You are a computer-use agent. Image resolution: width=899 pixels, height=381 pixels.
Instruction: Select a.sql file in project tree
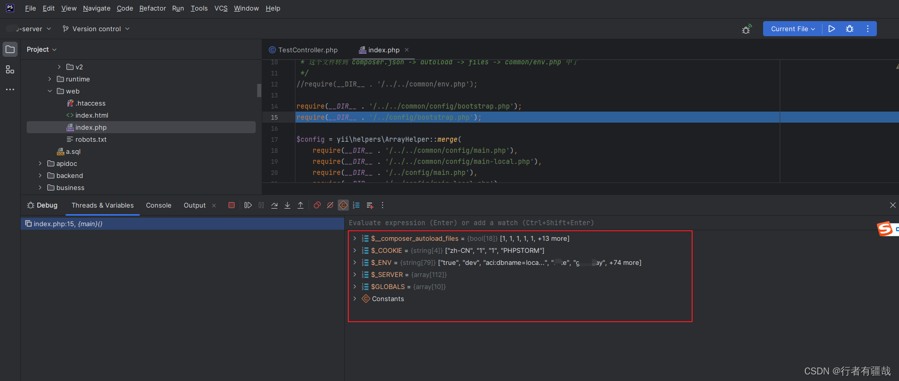pyautogui.click(x=68, y=151)
